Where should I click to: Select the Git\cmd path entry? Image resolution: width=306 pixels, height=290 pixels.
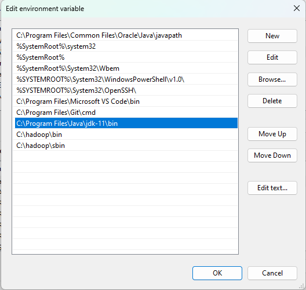(x=126, y=113)
